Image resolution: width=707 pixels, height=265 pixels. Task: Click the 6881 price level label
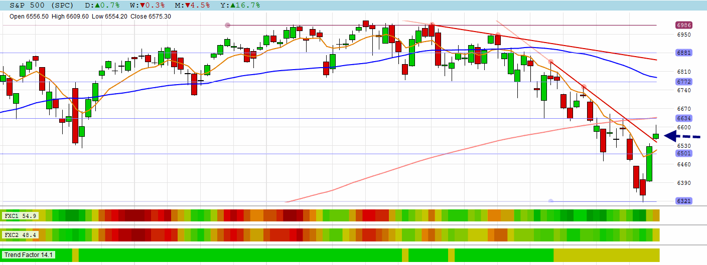coord(684,53)
